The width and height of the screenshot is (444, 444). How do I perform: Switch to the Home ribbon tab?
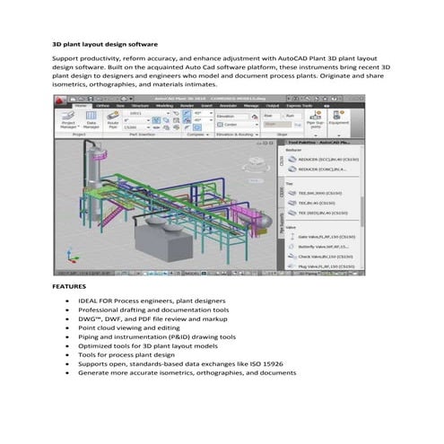click(x=81, y=106)
